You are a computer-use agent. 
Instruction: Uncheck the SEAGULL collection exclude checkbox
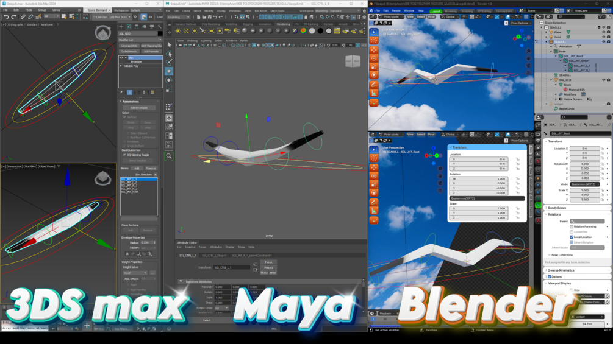click(599, 27)
